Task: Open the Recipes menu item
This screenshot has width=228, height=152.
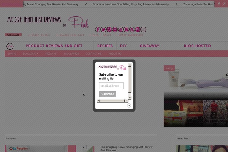Action: click(105, 46)
